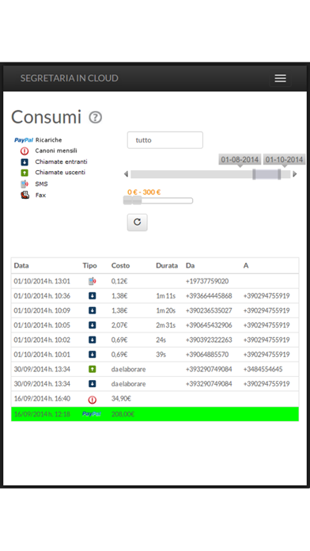The height and width of the screenshot is (551, 310).
Task: Click the 39s duration cell
Action: point(161,354)
